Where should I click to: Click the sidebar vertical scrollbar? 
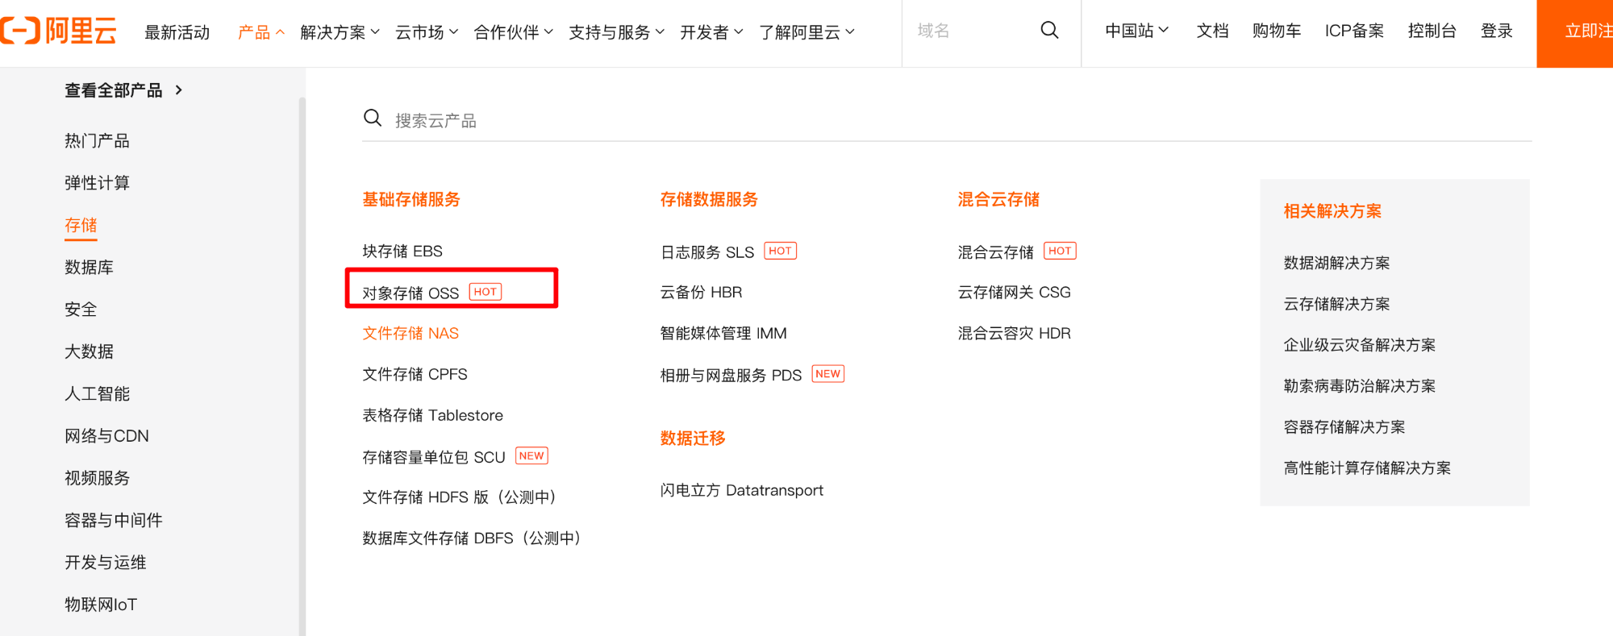(302, 366)
